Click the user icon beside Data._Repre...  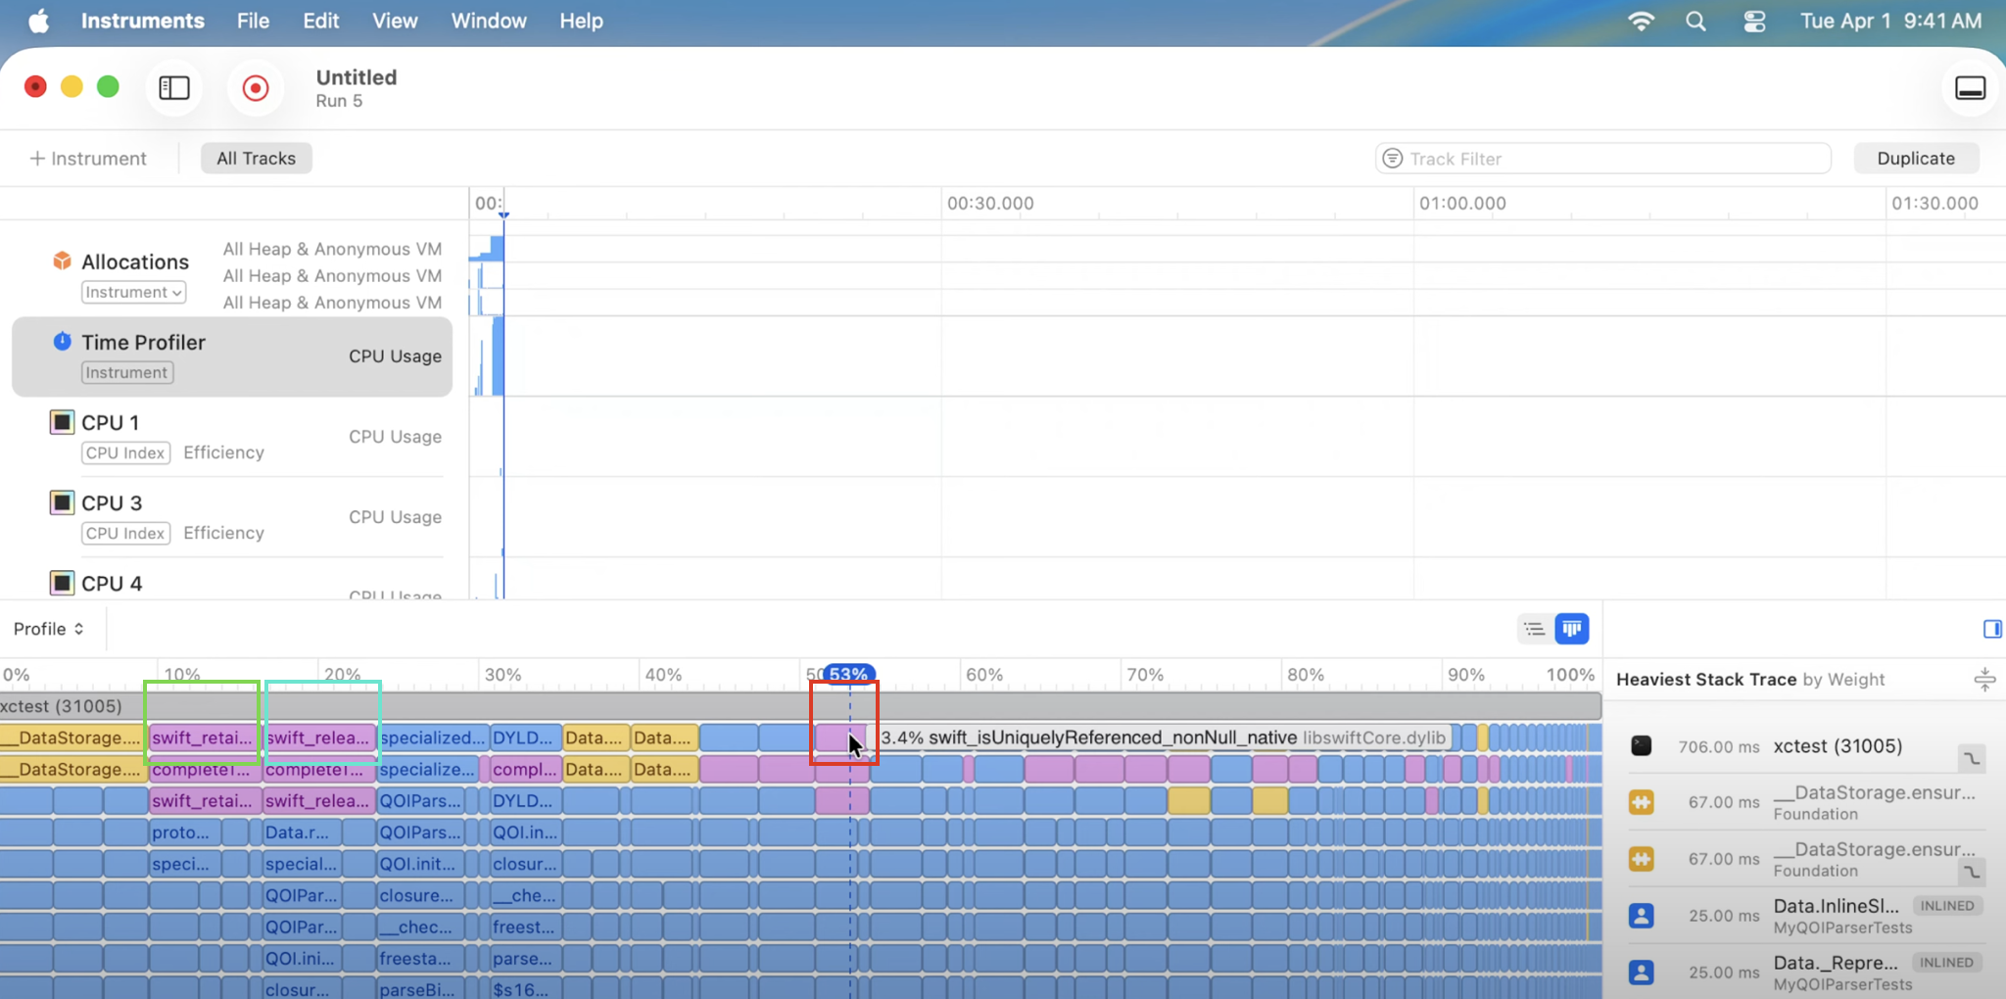(x=1641, y=973)
